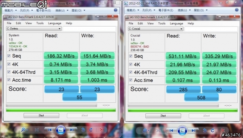The width and height of the screenshot is (243, 138).
Task: Toggle Acc.time checkbox in Crucial benchmark
Action: point(131,80)
